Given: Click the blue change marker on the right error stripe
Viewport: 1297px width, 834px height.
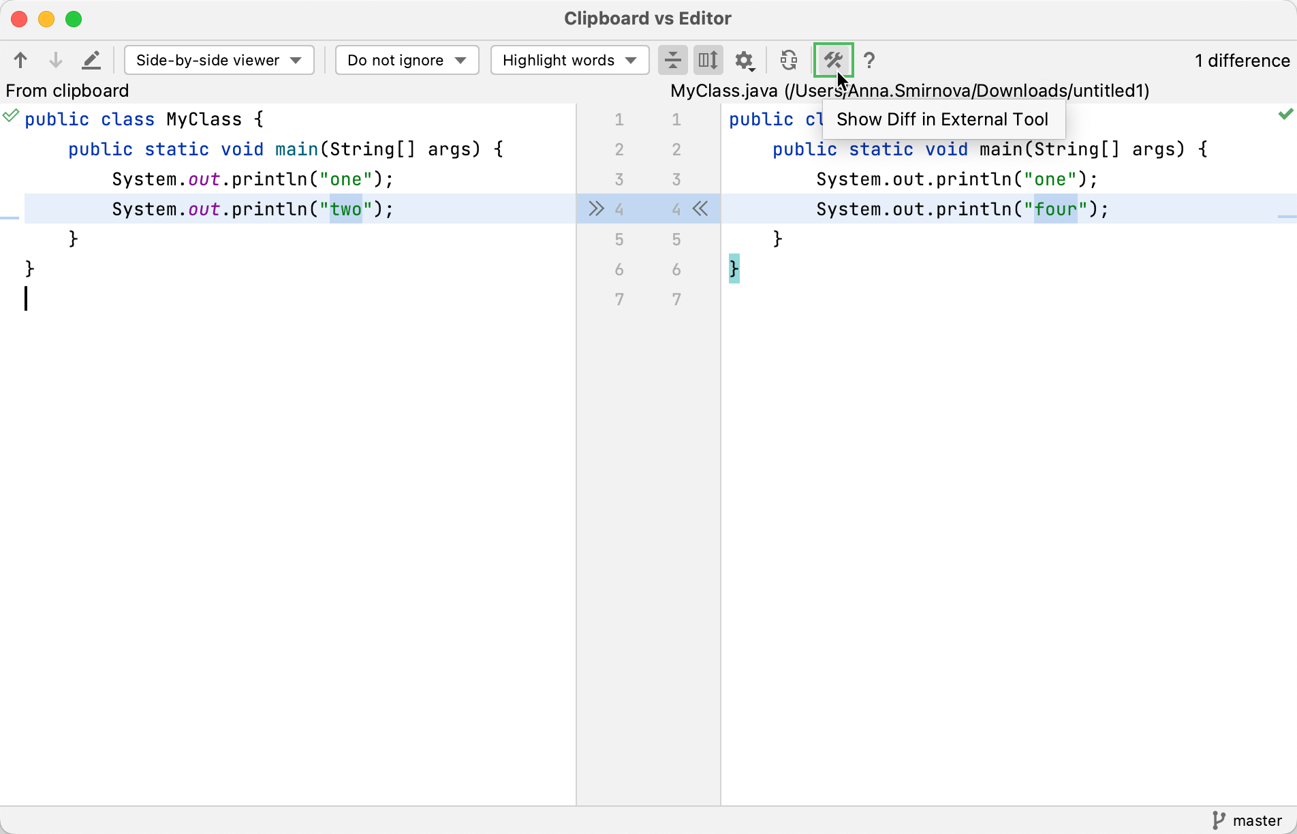Looking at the screenshot, I should pyautogui.click(x=1287, y=217).
